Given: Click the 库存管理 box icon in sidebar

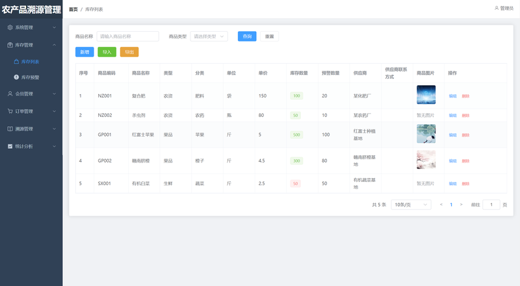Looking at the screenshot, I should pos(10,45).
